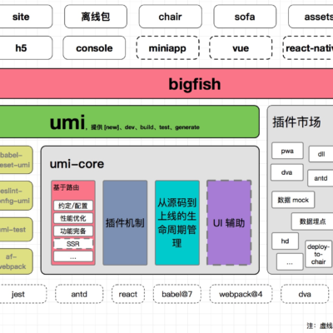
Task: Select the dva plugin box in 插件市场
Action: 287,172
